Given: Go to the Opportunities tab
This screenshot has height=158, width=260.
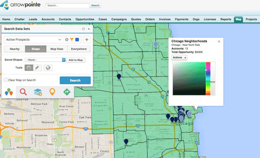Looking at the screenshot, I should coord(85,19).
